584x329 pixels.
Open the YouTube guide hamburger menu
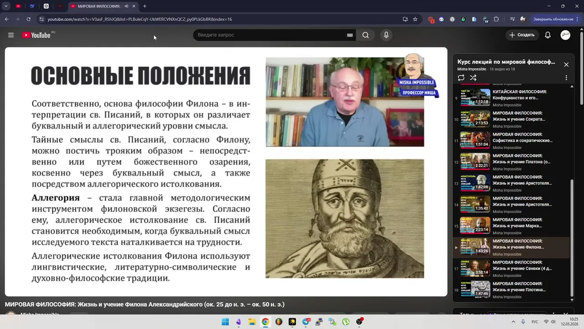pos(11,35)
